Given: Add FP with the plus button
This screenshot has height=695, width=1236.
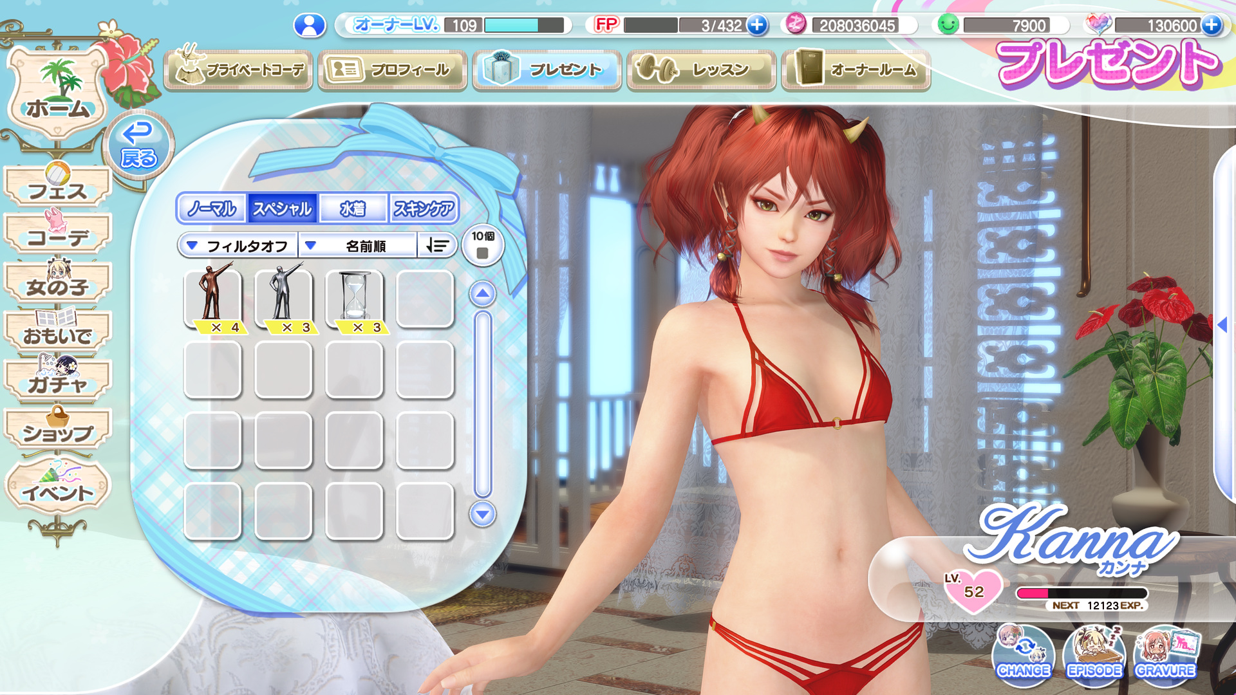Looking at the screenshot, I should 758,25.
